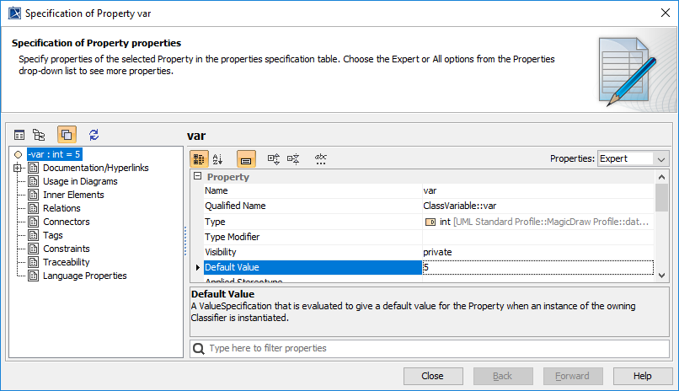Screen dimensions: 679x391
Task: Toggle the Show Description toolbar icon
Action: (246, 158)
